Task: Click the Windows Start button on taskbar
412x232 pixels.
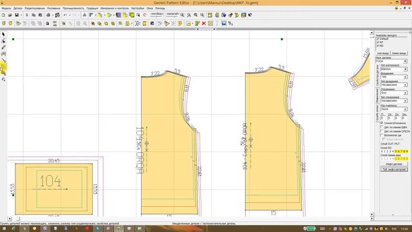Action: [4, 229]
